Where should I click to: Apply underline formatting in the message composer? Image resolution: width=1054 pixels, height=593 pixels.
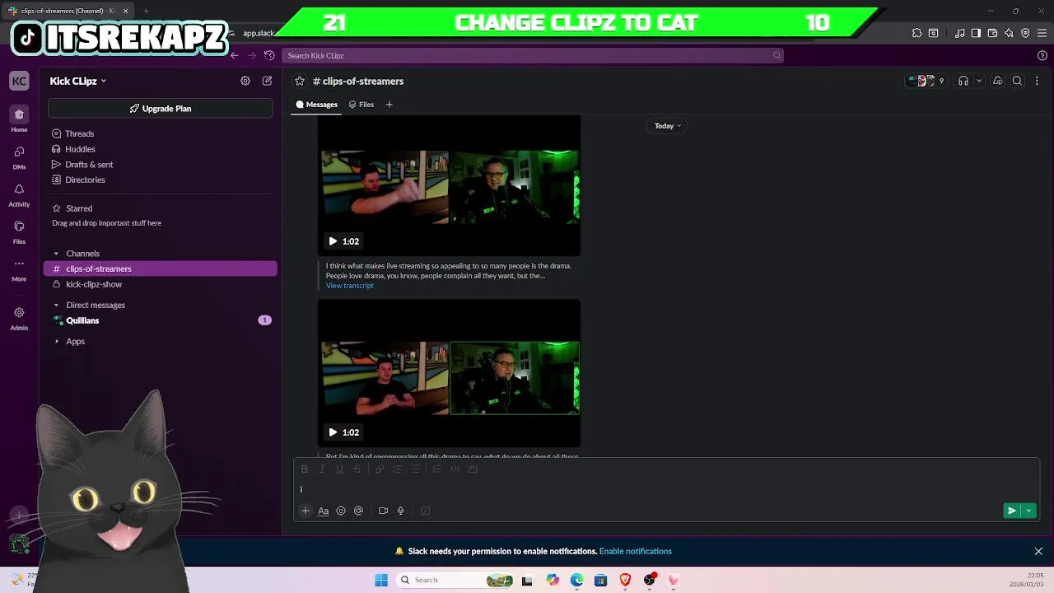tap(339, 469)
